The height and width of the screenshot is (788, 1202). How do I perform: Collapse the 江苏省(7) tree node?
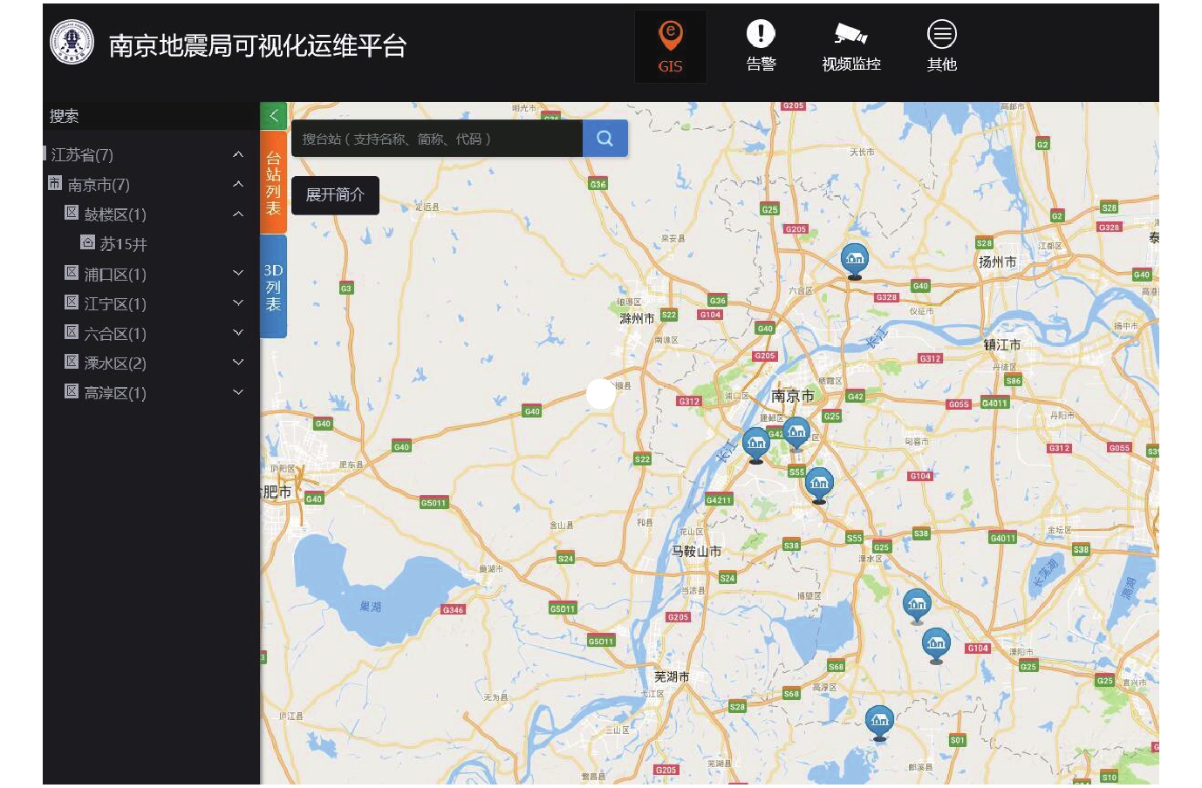(237, 154)
